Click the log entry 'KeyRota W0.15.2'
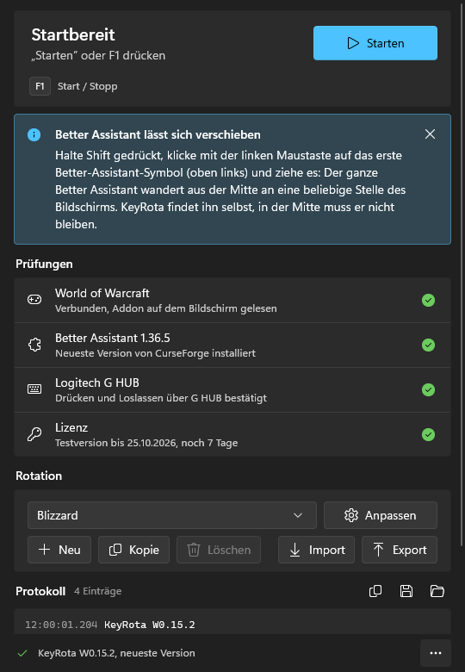The image size is (465, 672). [150, 625]
